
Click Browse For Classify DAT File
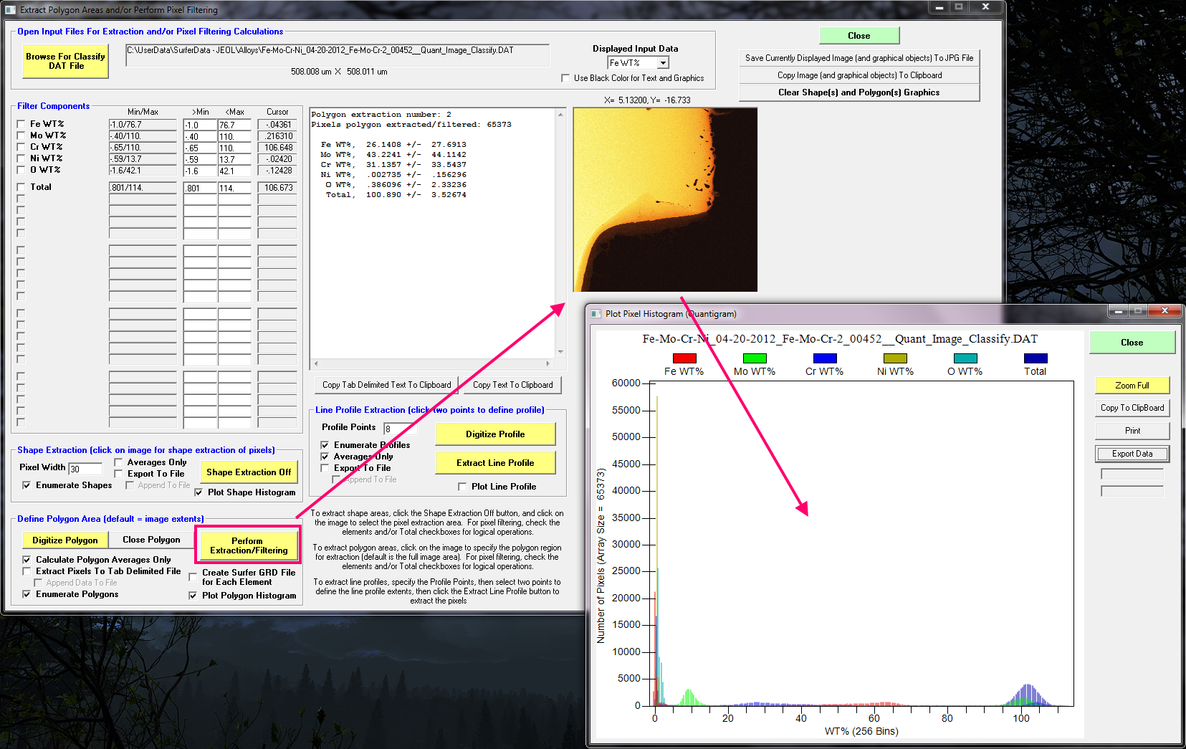(66, 61)
